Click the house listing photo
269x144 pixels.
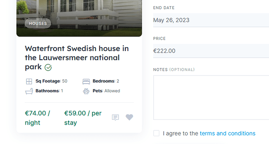coord(79,18)
